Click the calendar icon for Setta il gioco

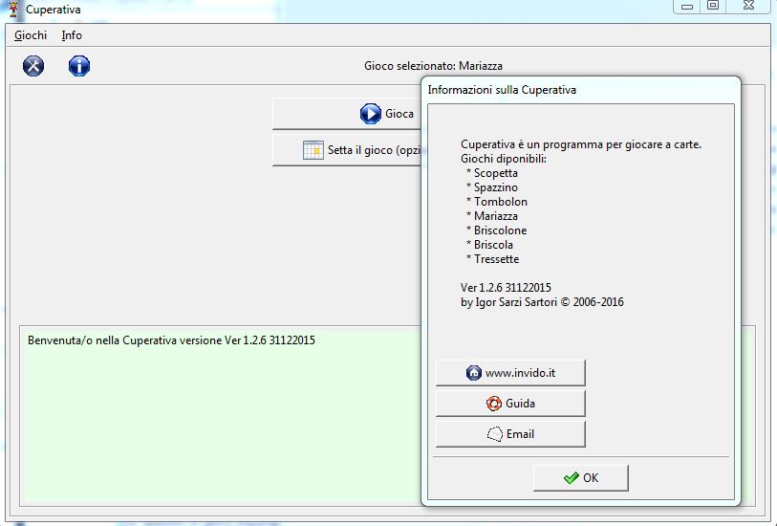point(313,150)
